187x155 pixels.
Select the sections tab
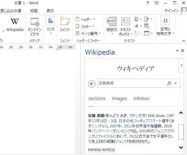tap(97, 99)
